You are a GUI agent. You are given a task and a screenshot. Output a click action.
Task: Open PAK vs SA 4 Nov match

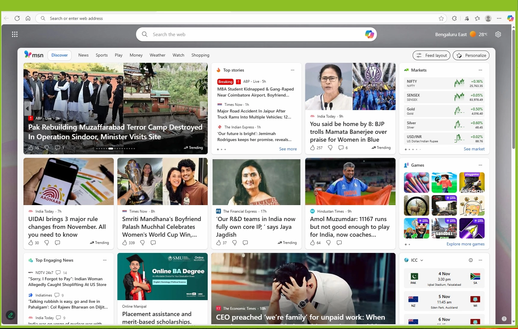444,278
